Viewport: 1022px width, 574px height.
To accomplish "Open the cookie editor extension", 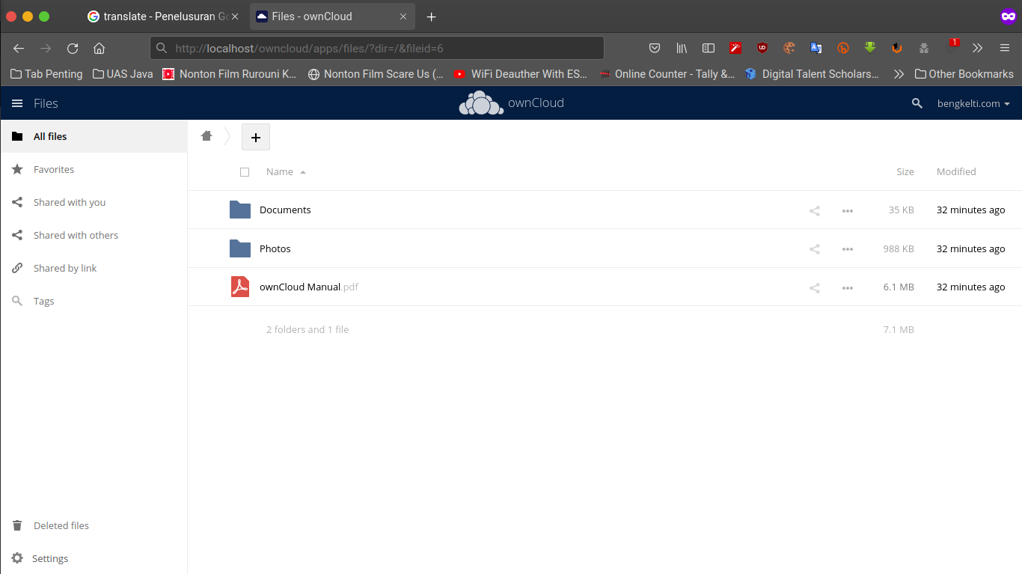I will click(x=789, y=48).
